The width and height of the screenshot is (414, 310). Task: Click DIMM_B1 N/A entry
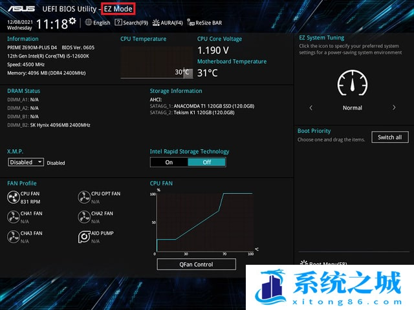pyautogui.click(x=23, y=116)
